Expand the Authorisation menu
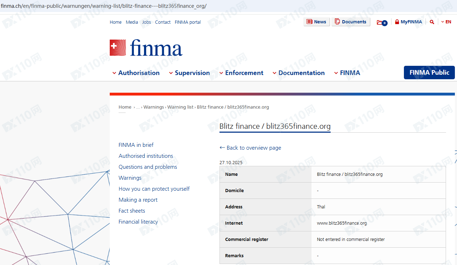The height and width of the screenshot is (265, 457). point(136,73)
